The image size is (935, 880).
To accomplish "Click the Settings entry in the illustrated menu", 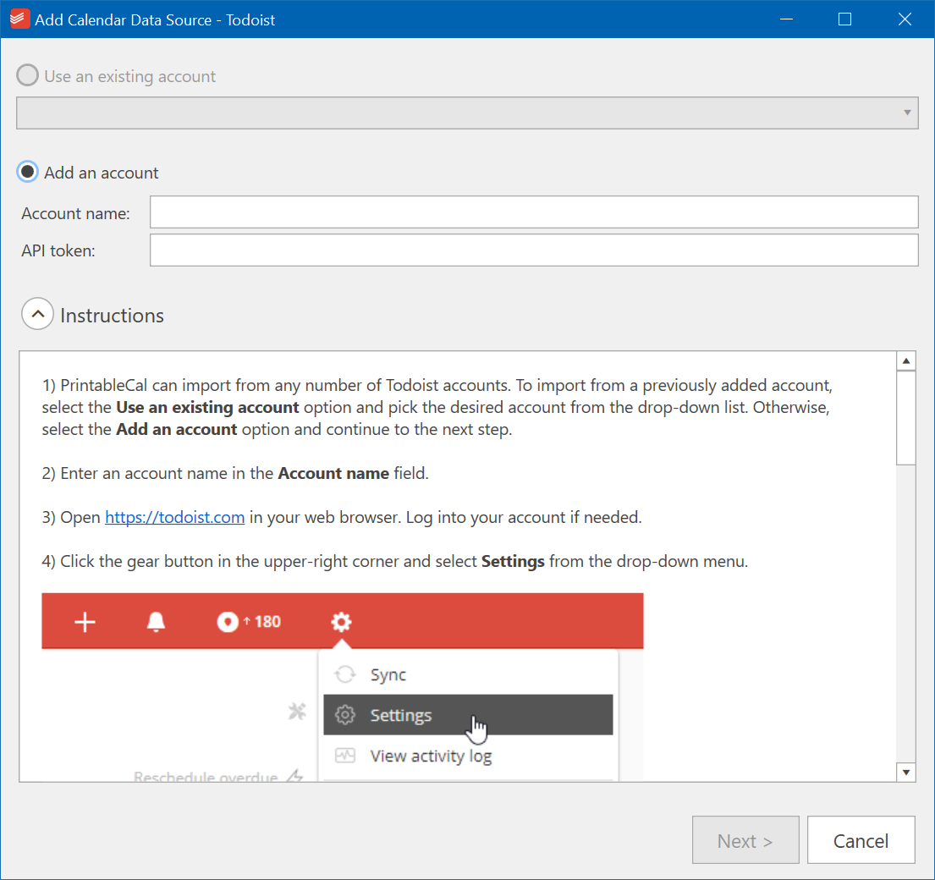I will 468,714.
